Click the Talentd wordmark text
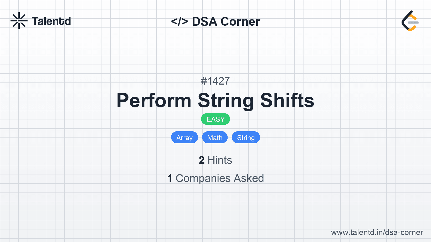431x242 pixels. [x=51, y=21]
